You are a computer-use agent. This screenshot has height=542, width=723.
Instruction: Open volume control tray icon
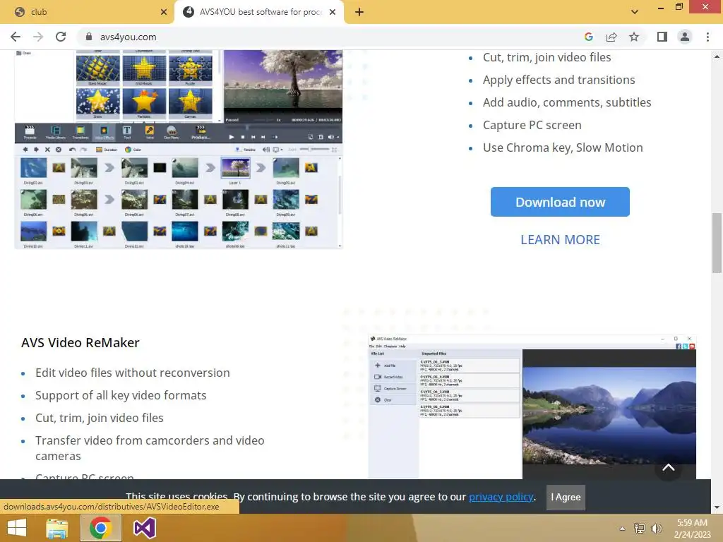coord(656,529)
